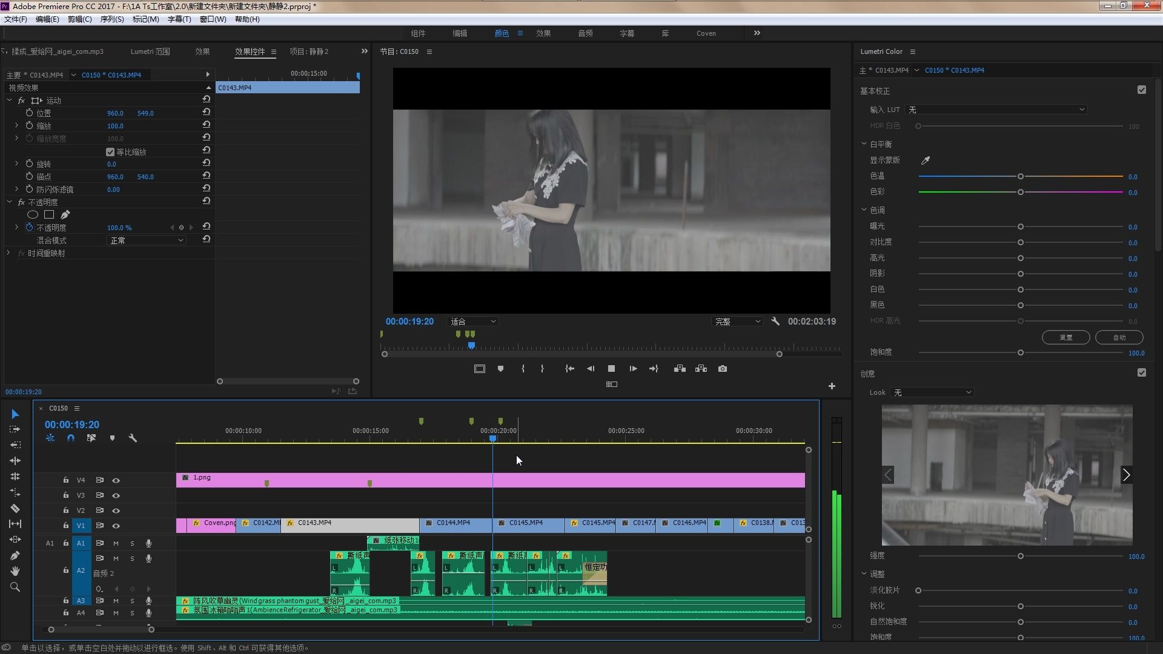This screenshot has width=1163, height=654.
Task: Click the white balance eyedropper
Action: coord(925,160)
